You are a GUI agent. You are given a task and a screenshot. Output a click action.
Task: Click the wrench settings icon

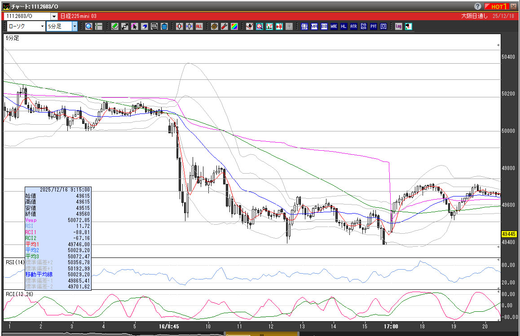pos(224,26)
